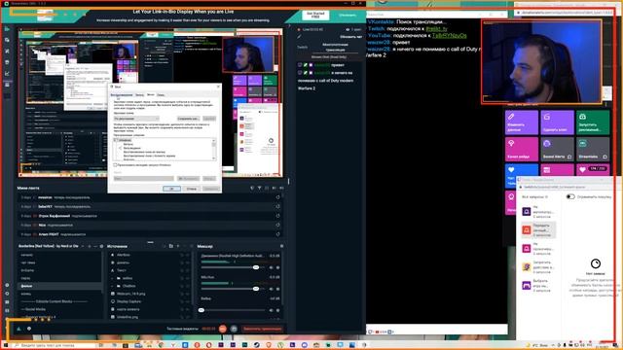Add a source folder in Sources header
623x350 pixels.
171,246
